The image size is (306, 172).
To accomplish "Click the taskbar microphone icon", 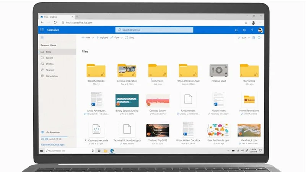I will tap(93, 151).
